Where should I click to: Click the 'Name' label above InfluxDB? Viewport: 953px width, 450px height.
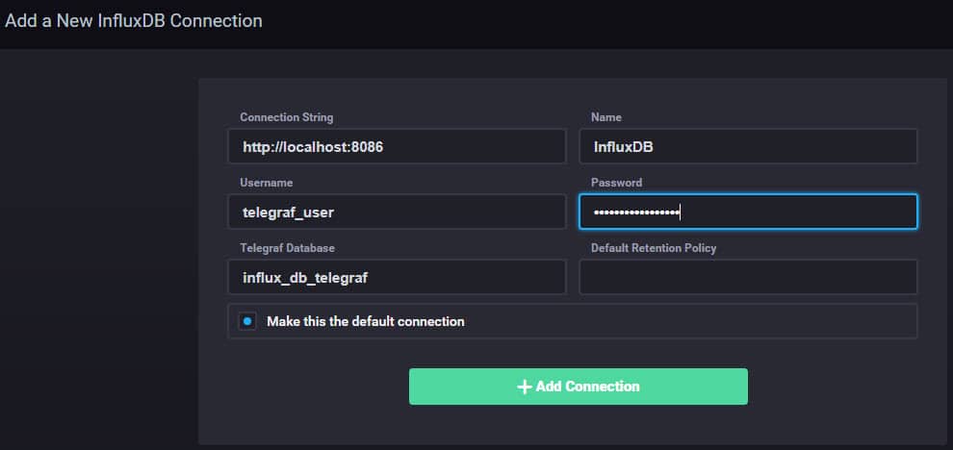(x=606, y=117)
